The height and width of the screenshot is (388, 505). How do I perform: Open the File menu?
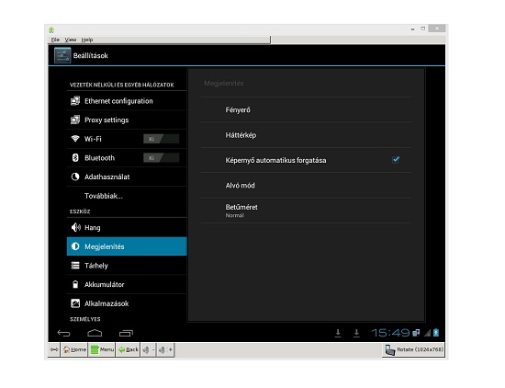point(55,40)
